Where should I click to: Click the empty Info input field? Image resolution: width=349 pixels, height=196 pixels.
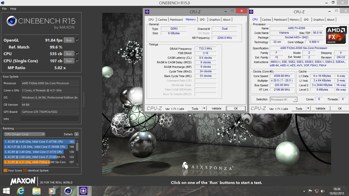(x=50, y=119)
